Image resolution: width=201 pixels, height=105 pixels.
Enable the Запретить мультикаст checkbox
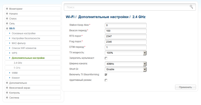point(106,58)
